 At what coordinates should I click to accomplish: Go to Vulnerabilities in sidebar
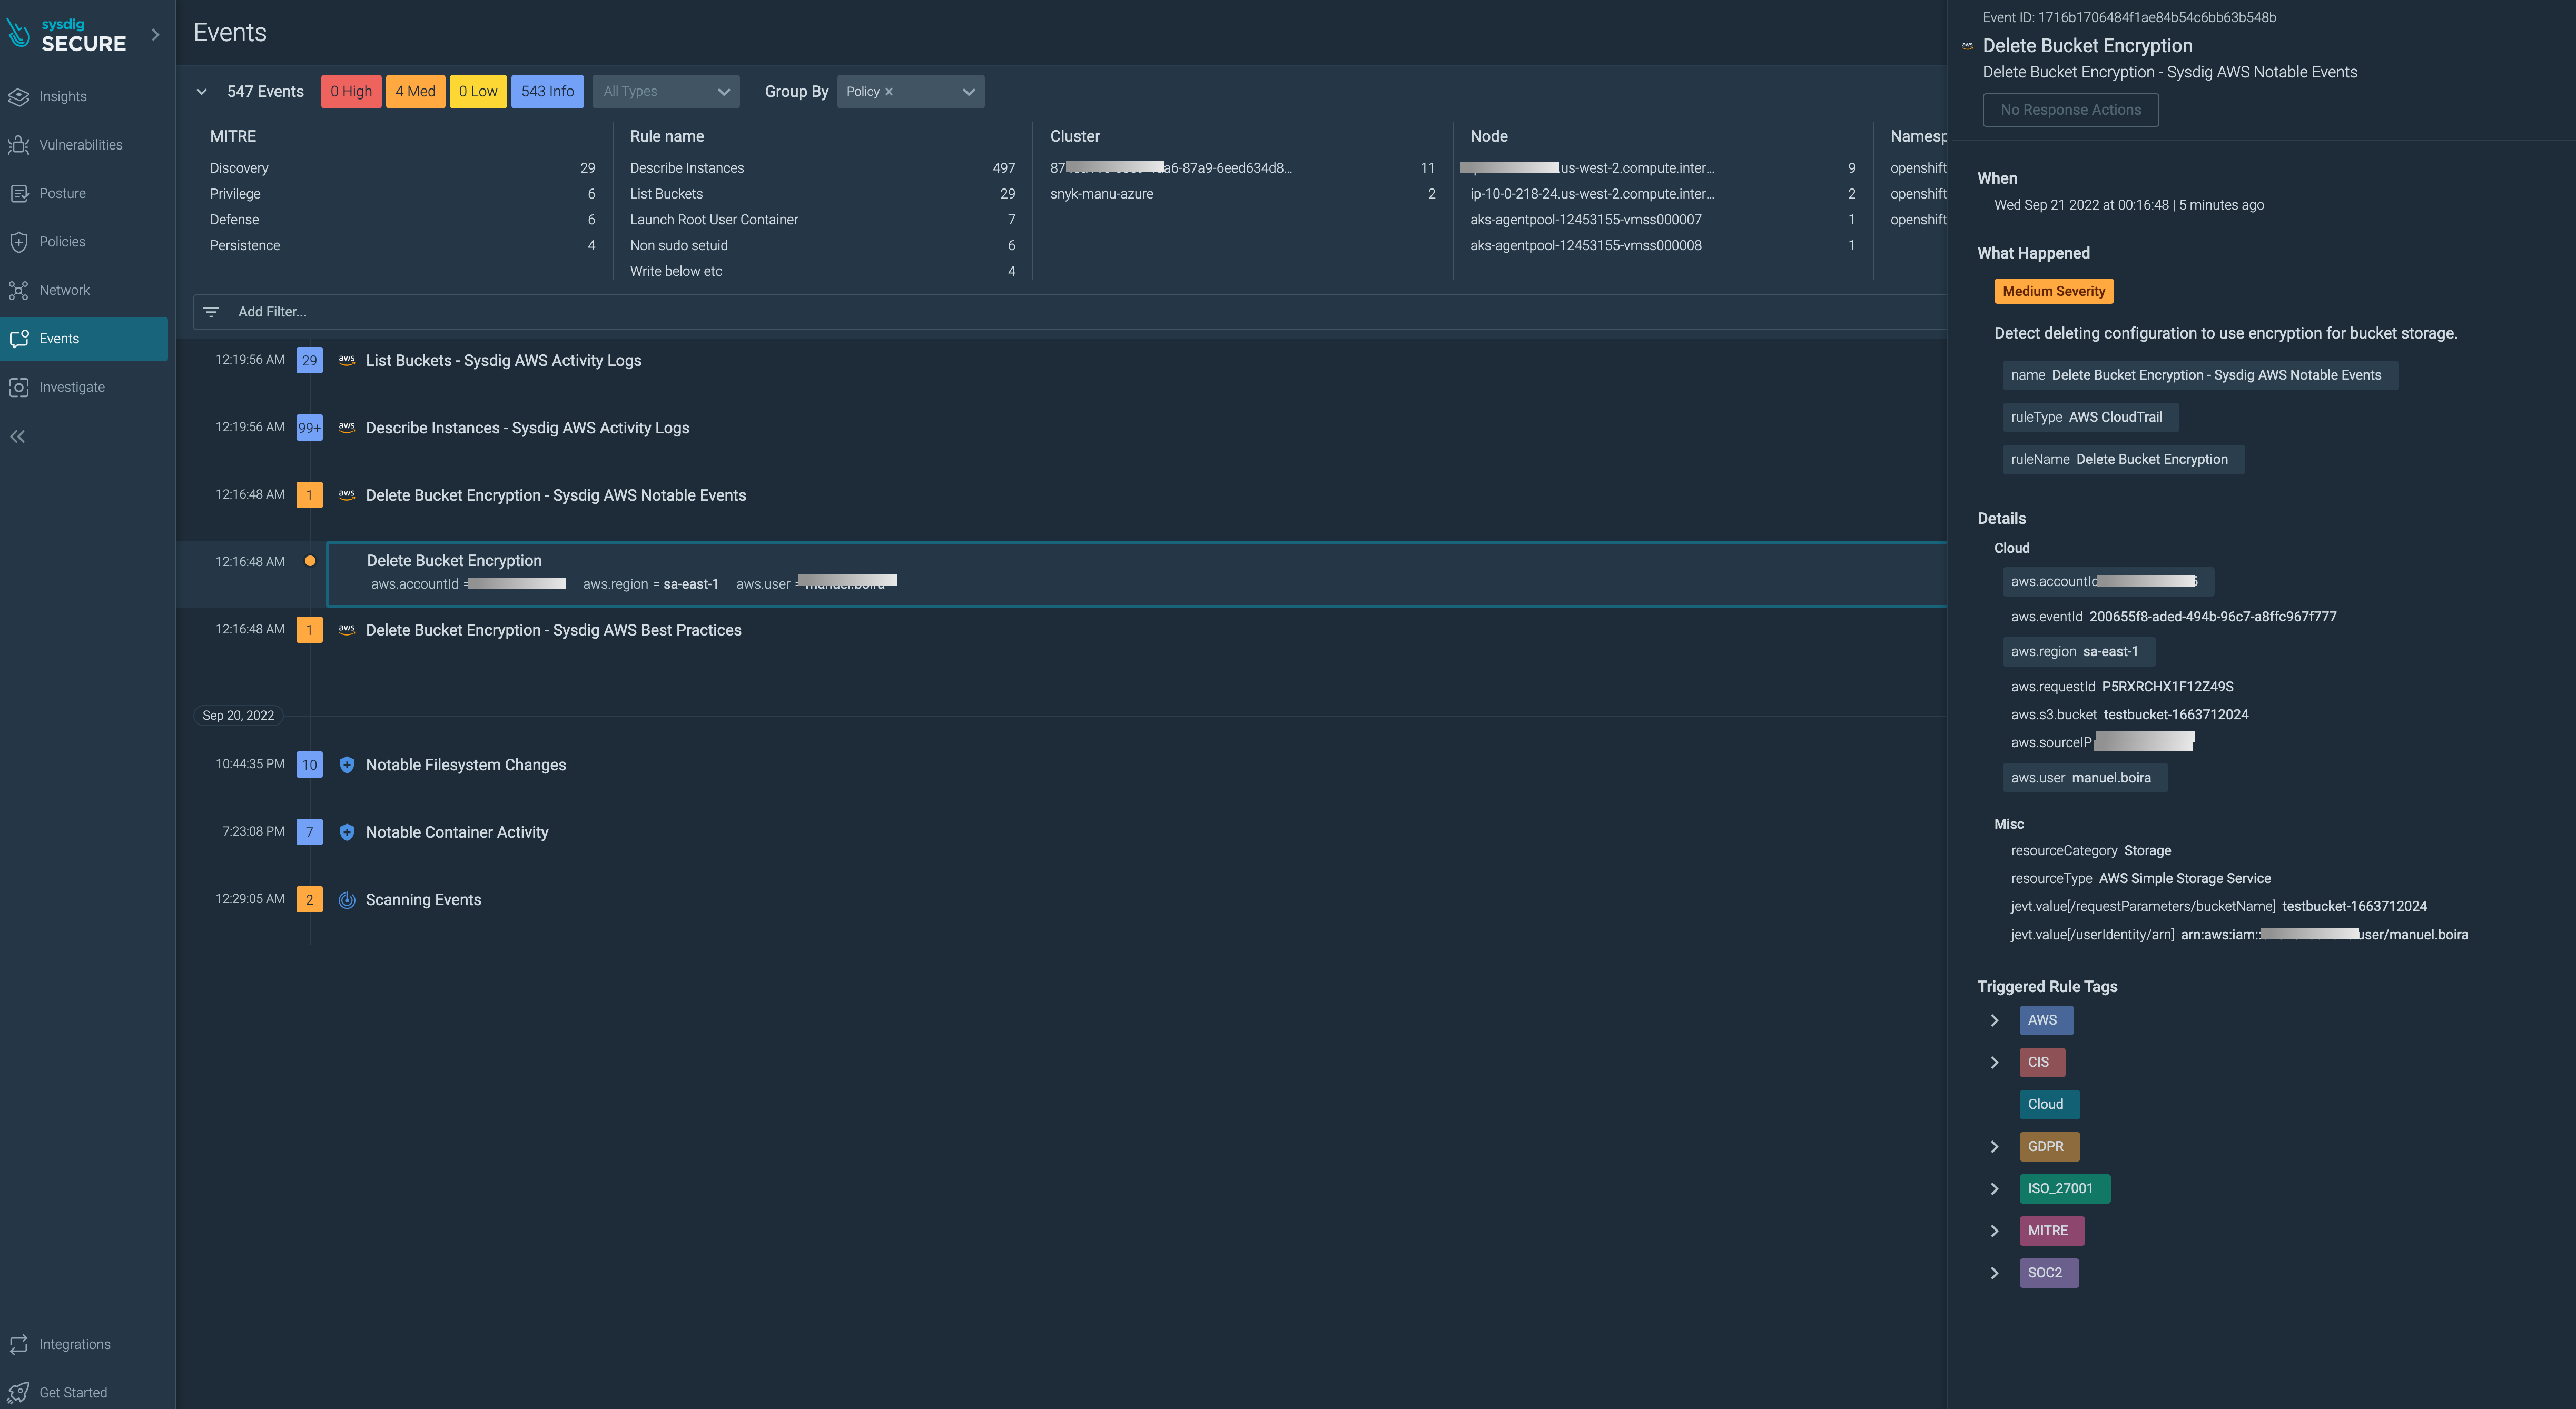click(81, 145)
